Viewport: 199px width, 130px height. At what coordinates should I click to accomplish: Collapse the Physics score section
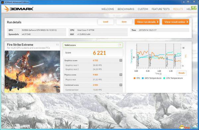(121, 75)
